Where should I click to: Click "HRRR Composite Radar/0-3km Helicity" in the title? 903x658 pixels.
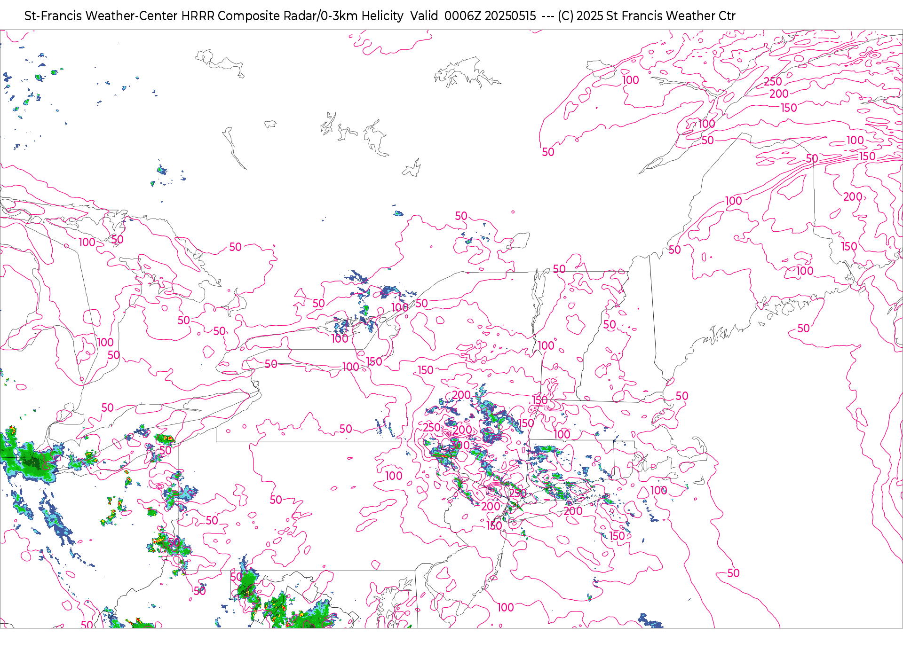292,16
